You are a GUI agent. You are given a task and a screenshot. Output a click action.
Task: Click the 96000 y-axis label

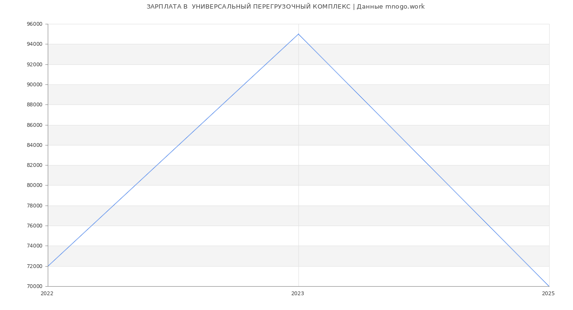[34, 24]
